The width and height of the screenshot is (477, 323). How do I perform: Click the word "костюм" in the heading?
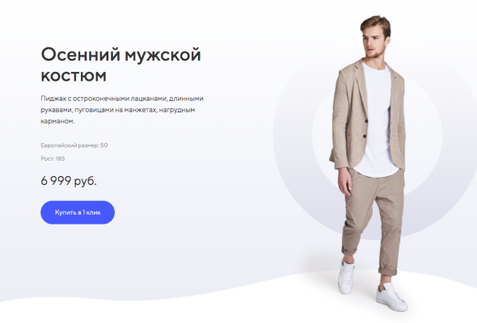[74, 75]
